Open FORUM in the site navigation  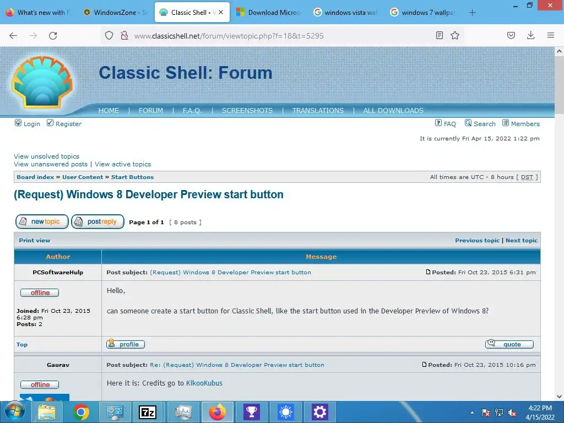tap(151, 110)
